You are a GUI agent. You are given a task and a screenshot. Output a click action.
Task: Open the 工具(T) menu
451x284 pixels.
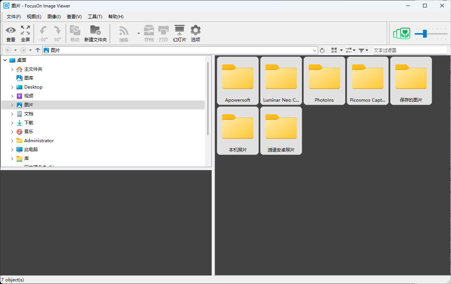tap(95, 17)
